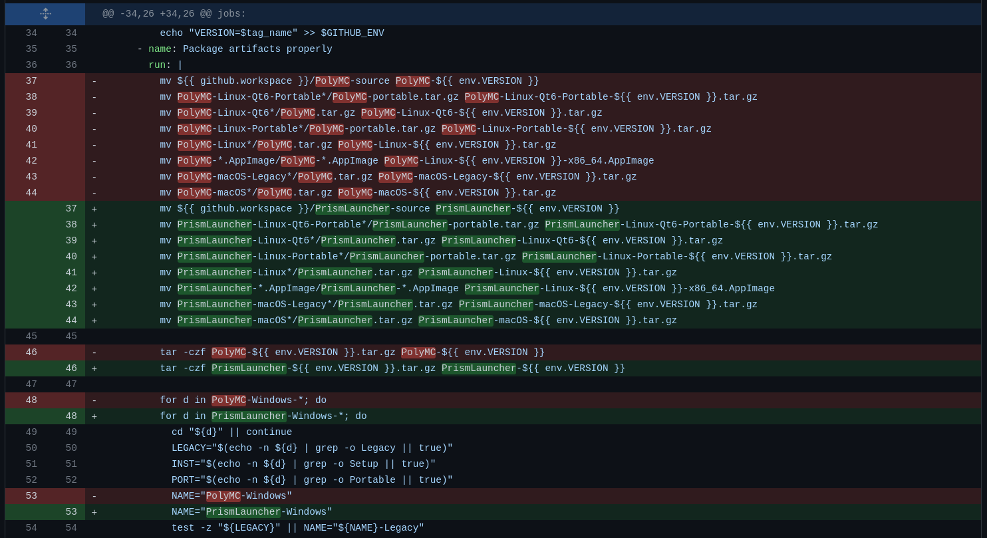Select added line number 41
Viewport: 987px width, 538px height.
71,273
